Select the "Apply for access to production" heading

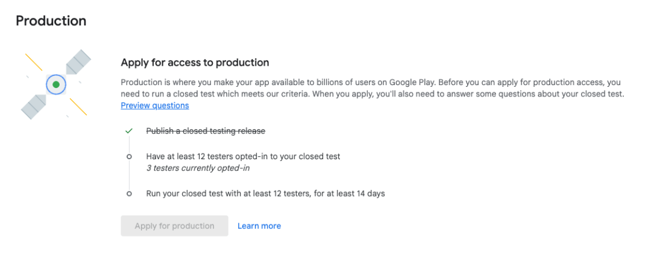[195, 62]
